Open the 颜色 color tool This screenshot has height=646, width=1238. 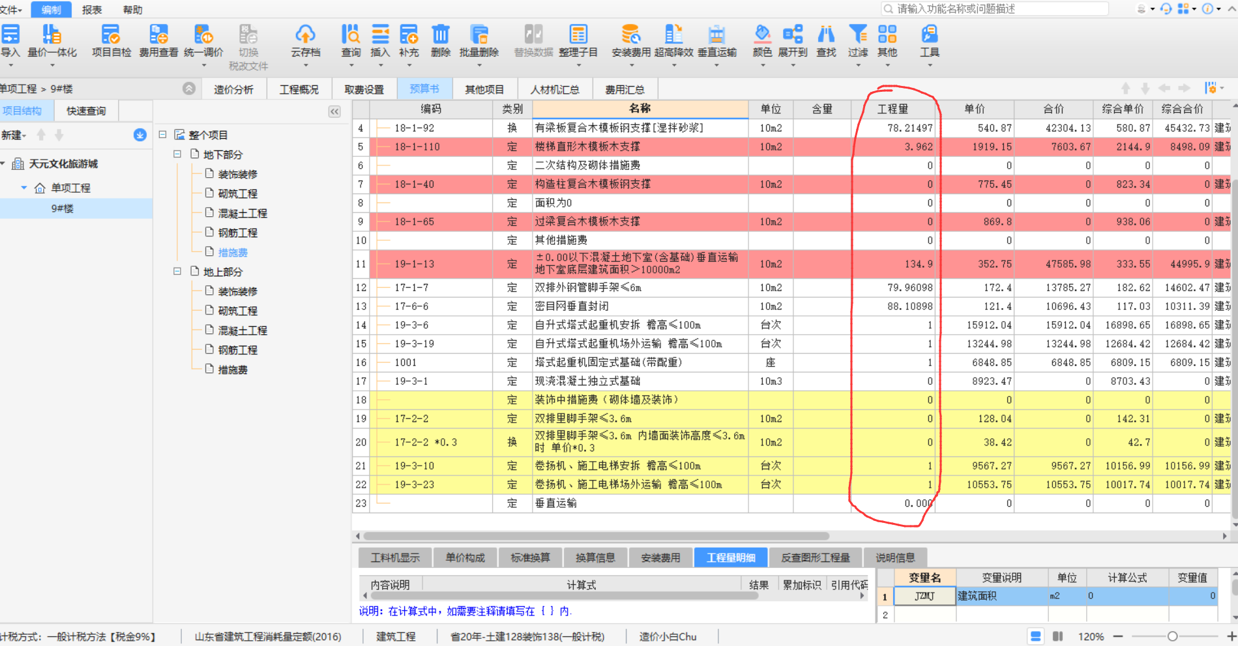pyautogui.click(x=762, y=40)
